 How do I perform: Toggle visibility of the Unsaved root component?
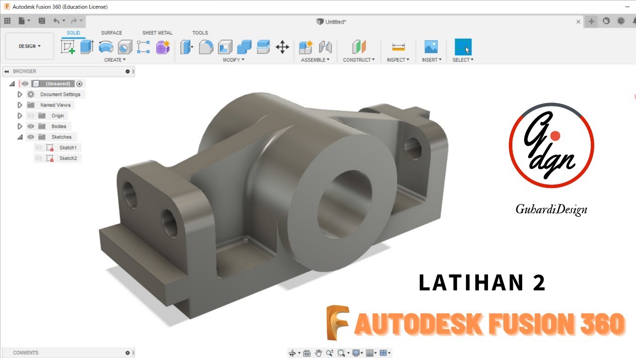(25, 84)
